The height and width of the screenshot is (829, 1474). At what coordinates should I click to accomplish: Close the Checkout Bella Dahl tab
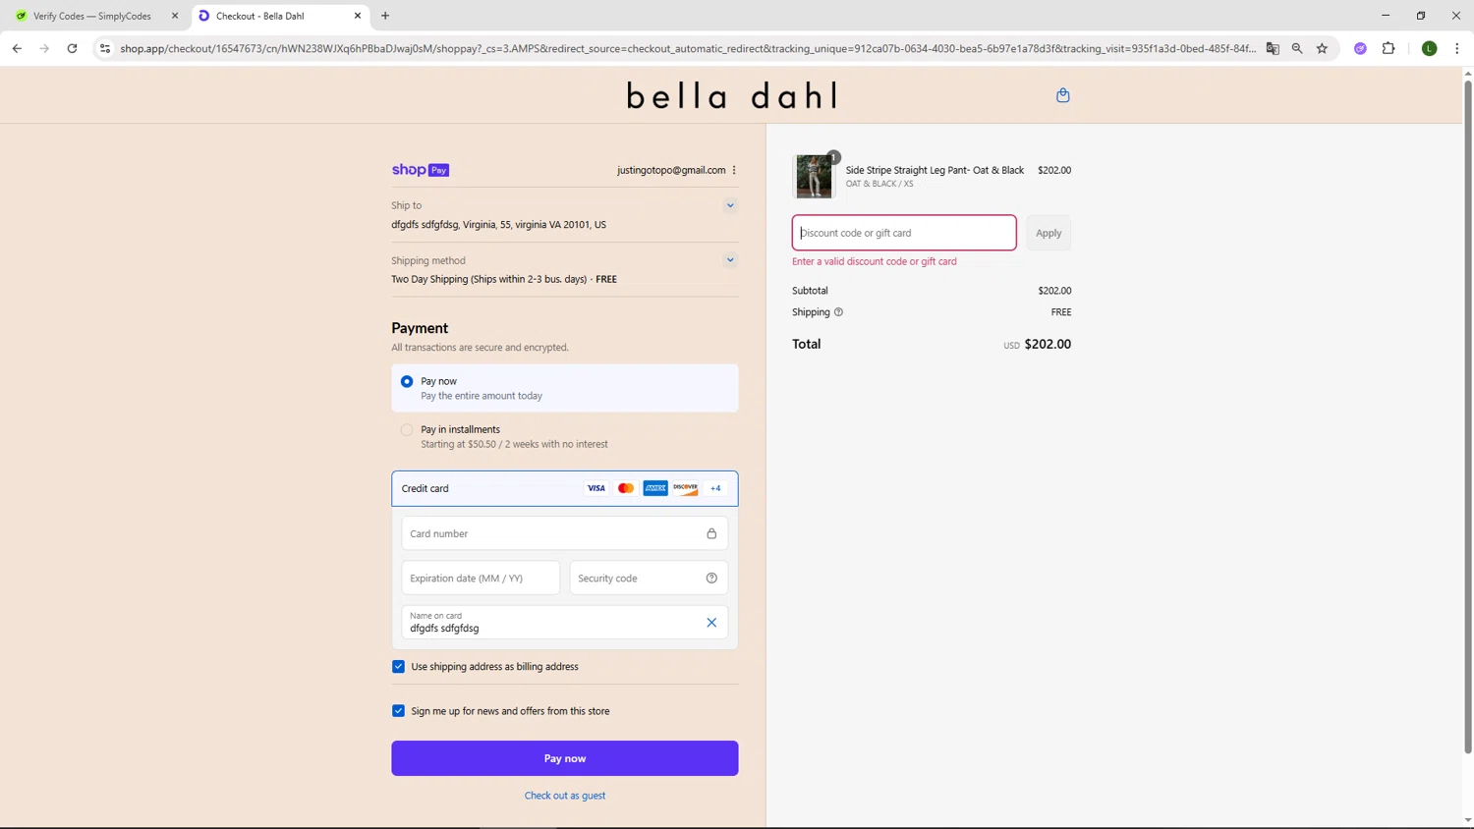coord(358,16)
